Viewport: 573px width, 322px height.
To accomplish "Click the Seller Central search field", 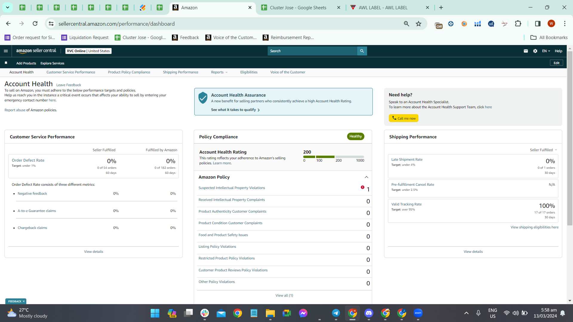I will point(312,51).
